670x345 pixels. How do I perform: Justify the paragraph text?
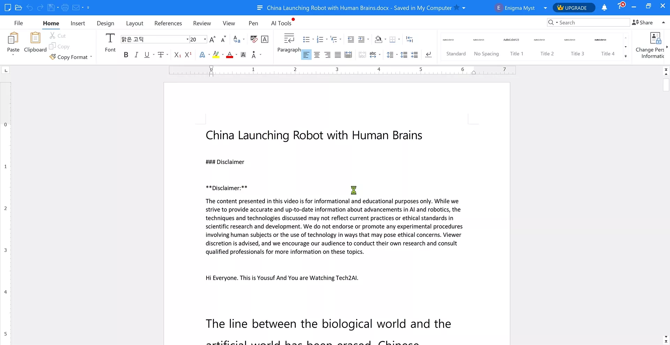pos(338,55)
